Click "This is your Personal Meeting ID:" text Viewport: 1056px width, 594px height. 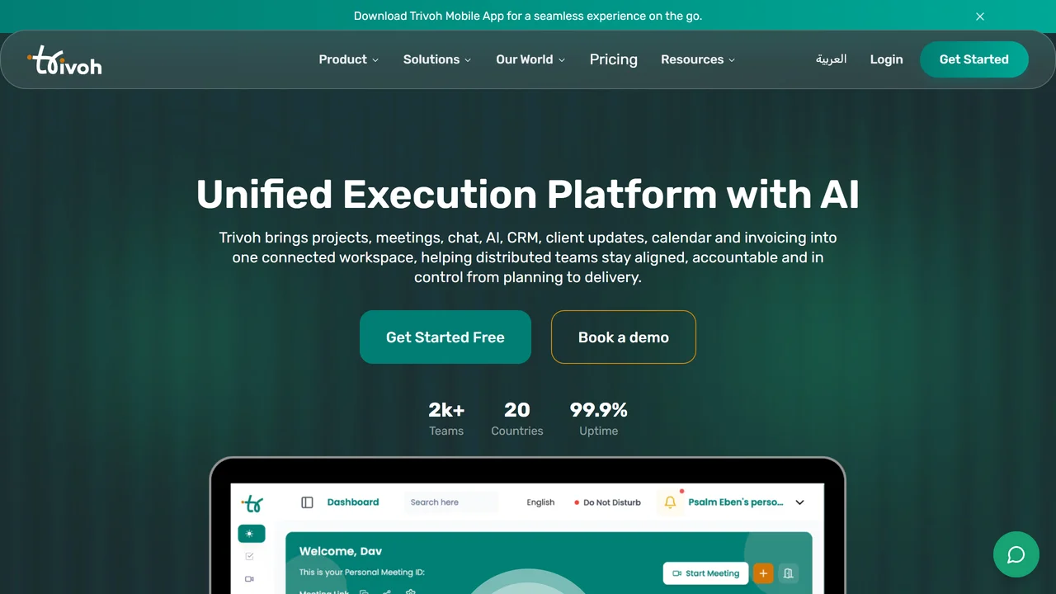click(362, 573)
